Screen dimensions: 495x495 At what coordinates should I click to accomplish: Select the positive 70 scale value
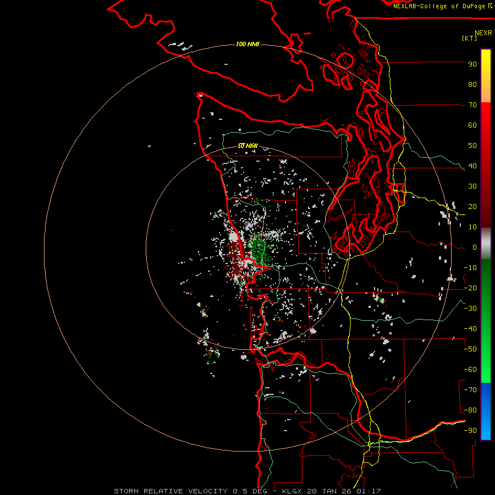[x=472, y=105]
